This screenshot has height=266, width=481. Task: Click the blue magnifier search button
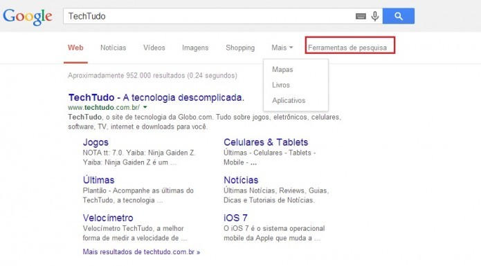coord(399,16)
